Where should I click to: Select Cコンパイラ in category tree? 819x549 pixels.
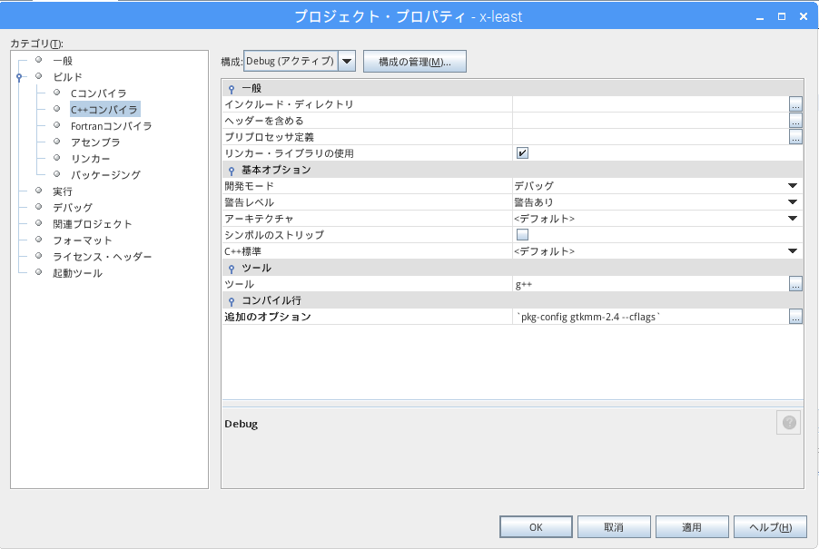coord(98,93)
